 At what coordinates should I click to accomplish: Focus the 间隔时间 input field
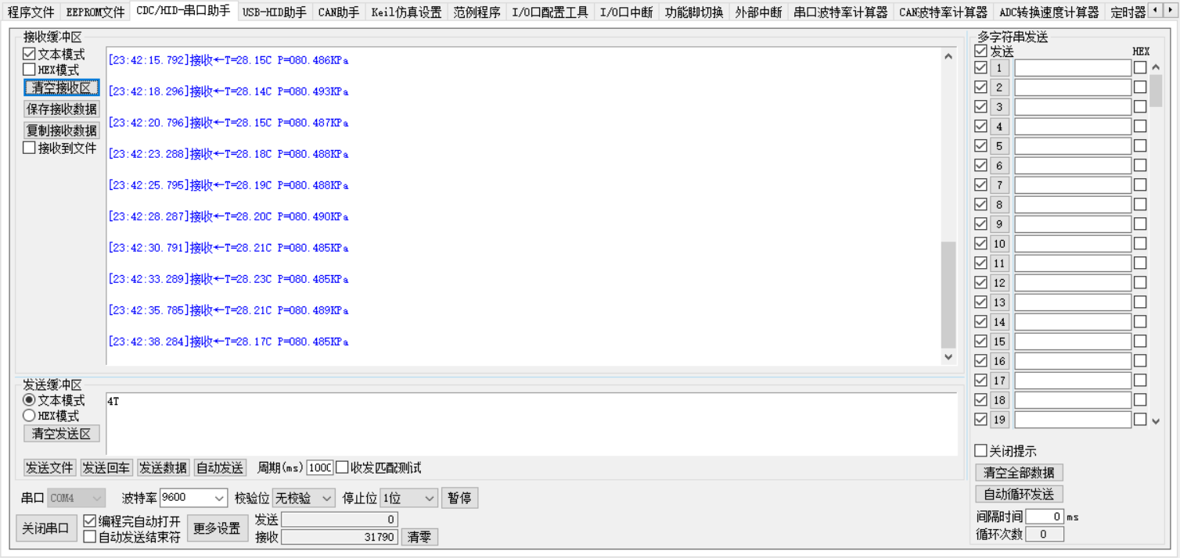pyautogui.click(x=1045, y=517)
